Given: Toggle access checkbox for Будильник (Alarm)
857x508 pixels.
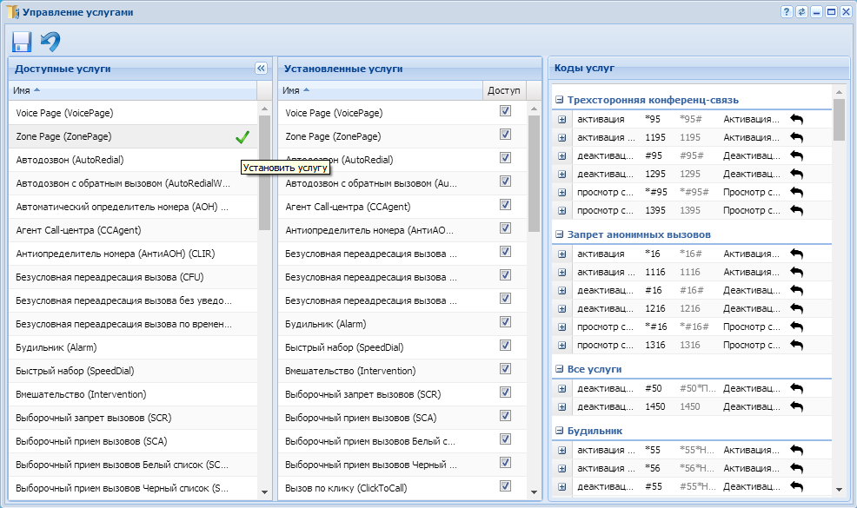Looking at the screenshot, I should tap(505, 322).
